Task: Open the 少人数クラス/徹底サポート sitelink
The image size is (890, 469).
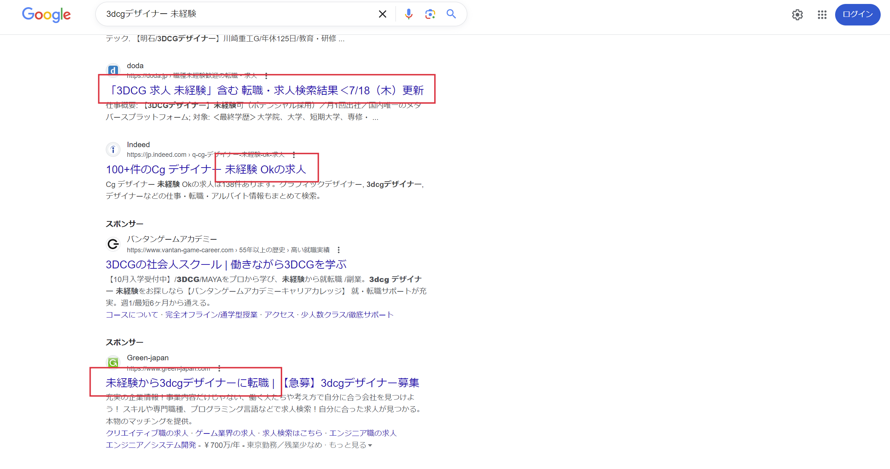Action: pos(347,315)
